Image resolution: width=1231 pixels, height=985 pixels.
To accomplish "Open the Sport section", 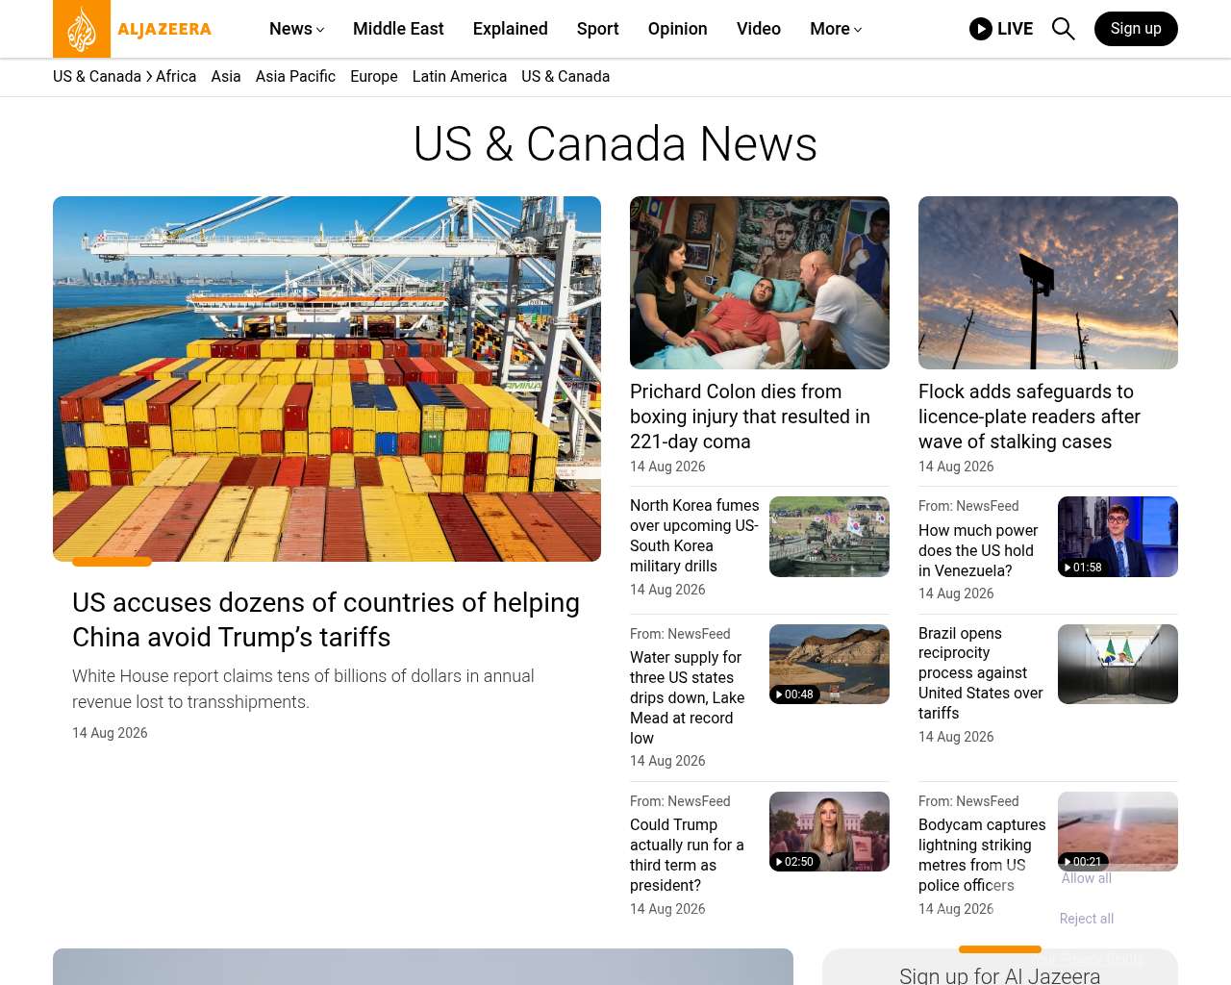I will tap(598, 29).
